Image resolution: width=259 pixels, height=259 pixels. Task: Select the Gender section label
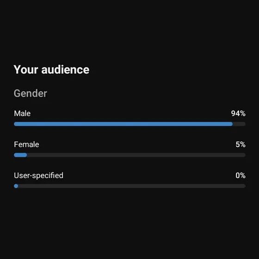tap(31, 93)
